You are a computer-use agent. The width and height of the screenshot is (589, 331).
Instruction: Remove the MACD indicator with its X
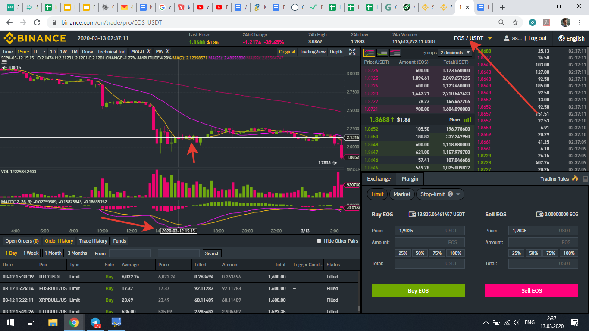(148, 51)
